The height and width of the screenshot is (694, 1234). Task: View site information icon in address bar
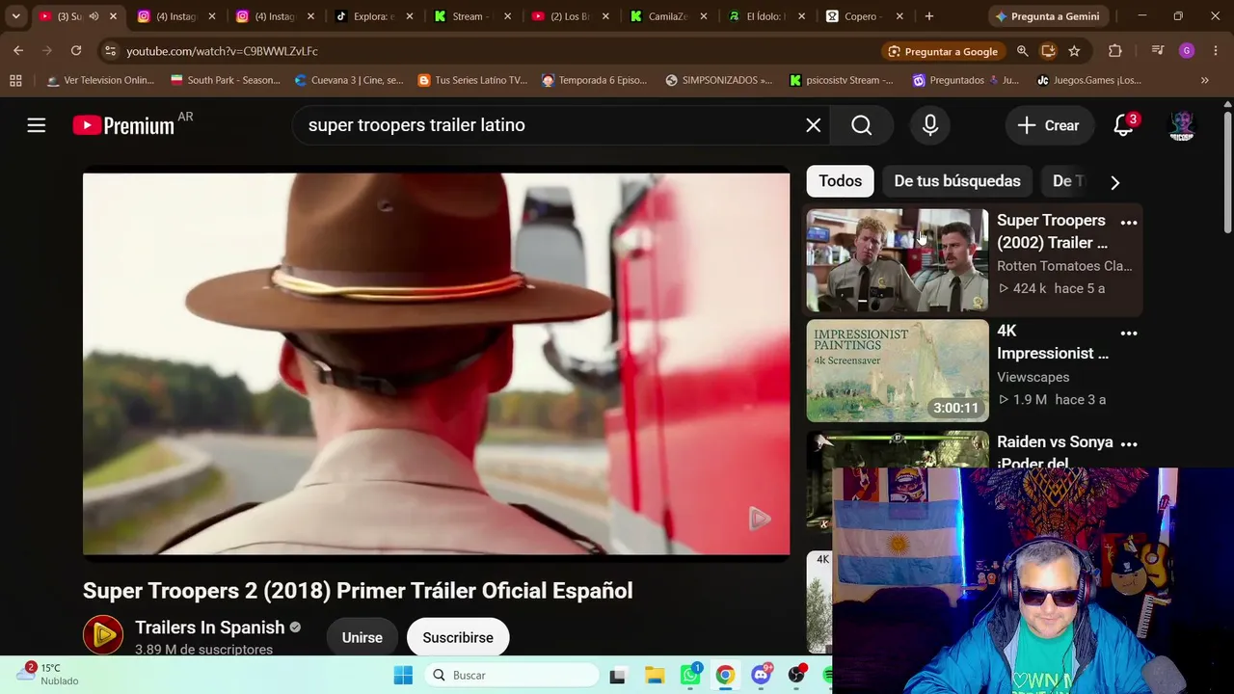[110, 51]
